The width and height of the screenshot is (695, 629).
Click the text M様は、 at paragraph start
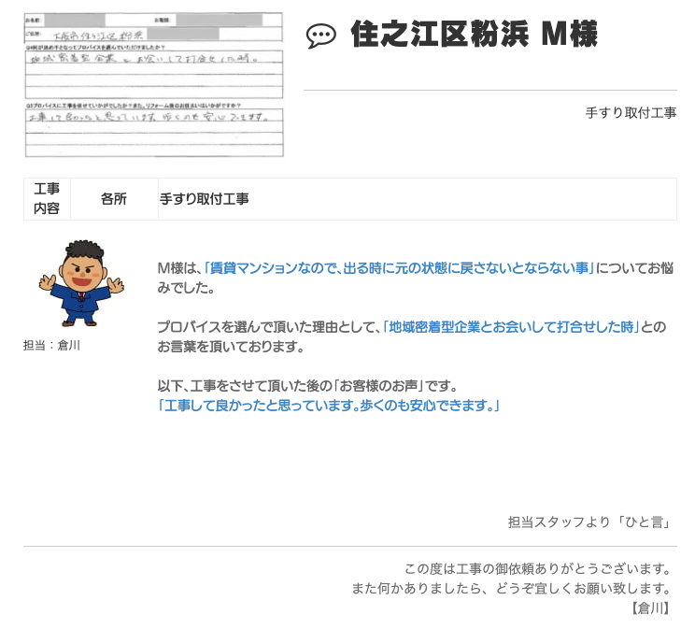coord(179,267)
